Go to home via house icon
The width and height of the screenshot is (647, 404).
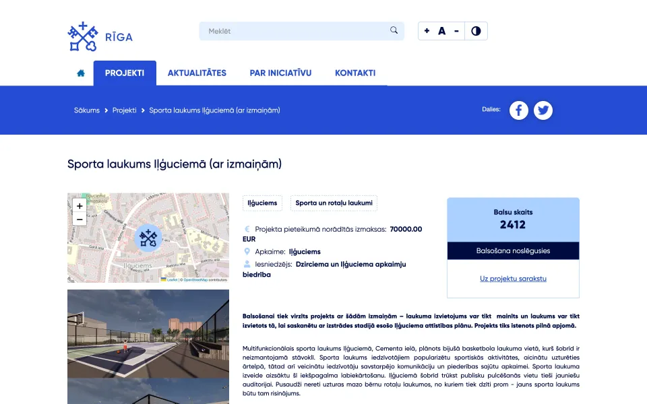[x=81, y=73]
